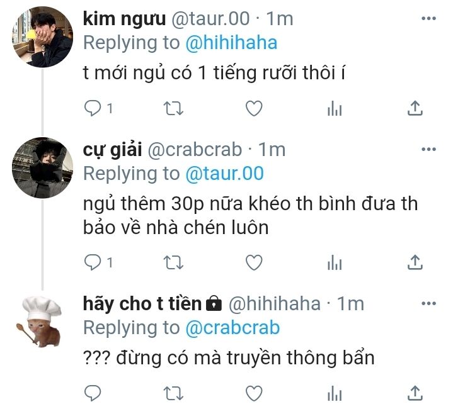
Task: Like the tweet by kim ngưu
Action: (254, 108)
